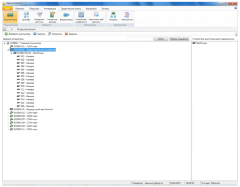Click COM port icon of EVGENY.02
240x187 pixels.
(11, 113)
